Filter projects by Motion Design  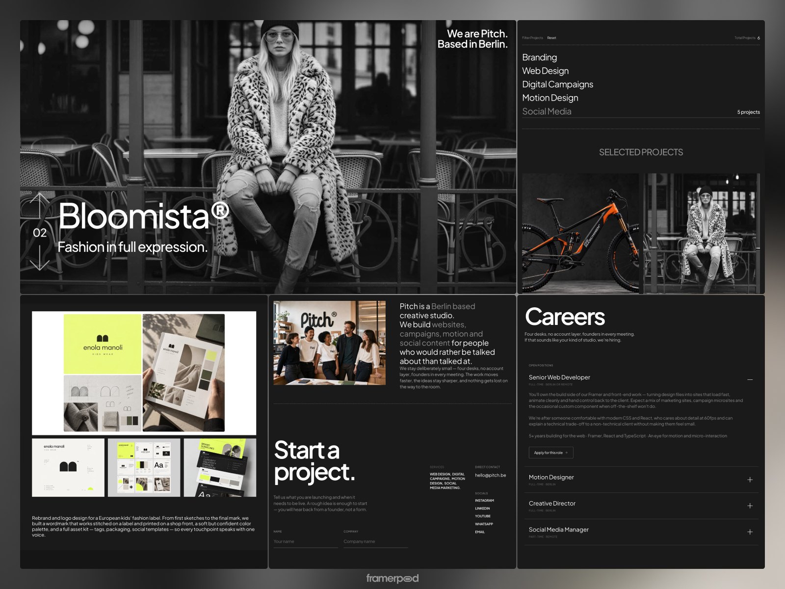(x=550, y=98)
